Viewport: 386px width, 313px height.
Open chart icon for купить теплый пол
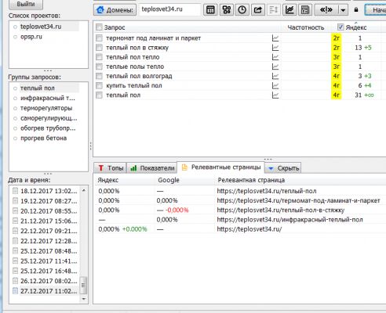[x=275, y=85]
